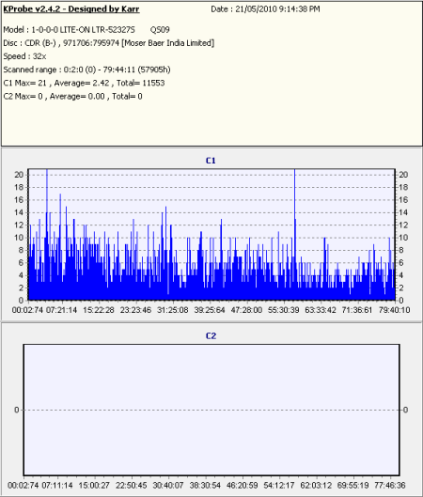Click the 07:11:14 label under C2 chart
Screen dimensions: 423x497
point(57,486)
